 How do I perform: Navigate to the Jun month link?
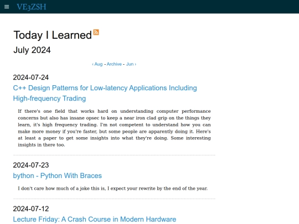[130, 64]
